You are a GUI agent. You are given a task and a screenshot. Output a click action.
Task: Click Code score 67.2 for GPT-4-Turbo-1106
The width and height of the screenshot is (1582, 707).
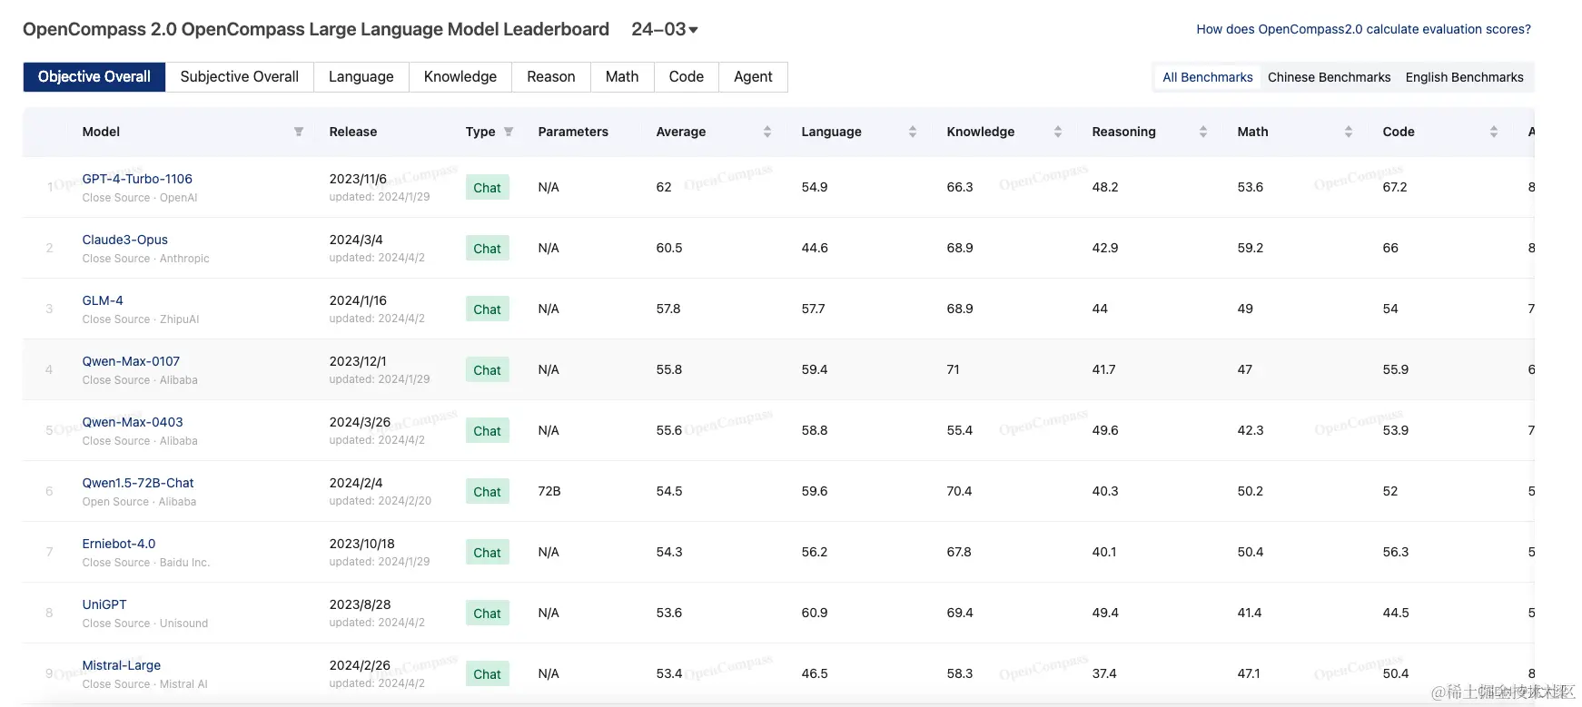[x=1395, y=187]
